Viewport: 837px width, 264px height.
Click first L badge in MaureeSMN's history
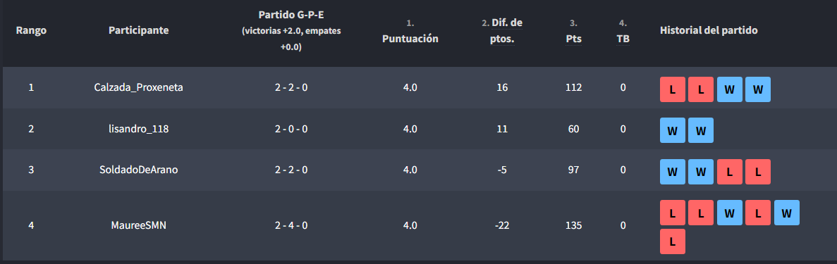tap(673, 213)
